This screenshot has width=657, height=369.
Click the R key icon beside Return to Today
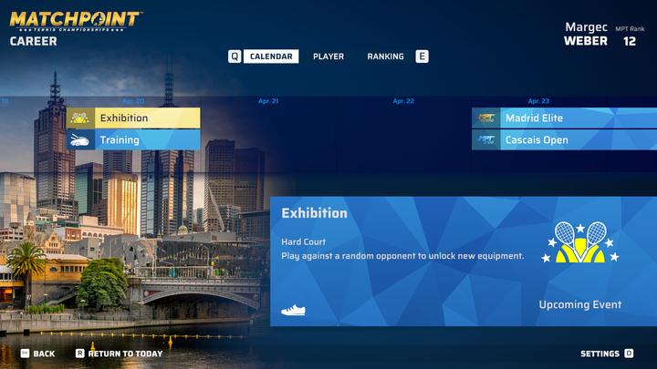[79, 354]
